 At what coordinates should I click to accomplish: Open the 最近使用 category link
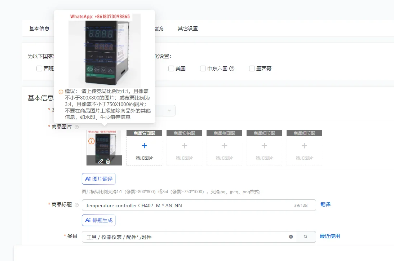[x=330, y=236]
